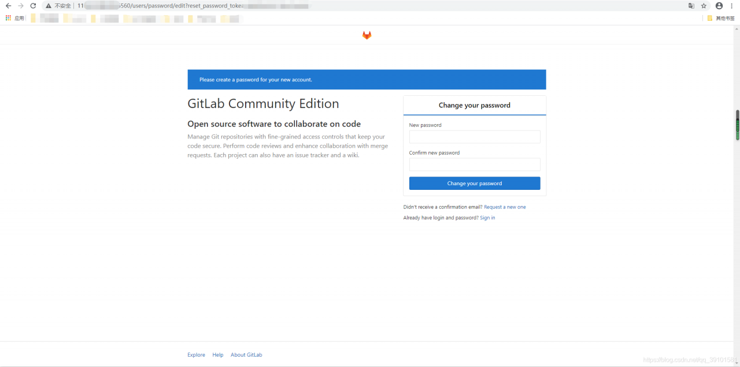Click the blue Change your password button

point(475,183)
